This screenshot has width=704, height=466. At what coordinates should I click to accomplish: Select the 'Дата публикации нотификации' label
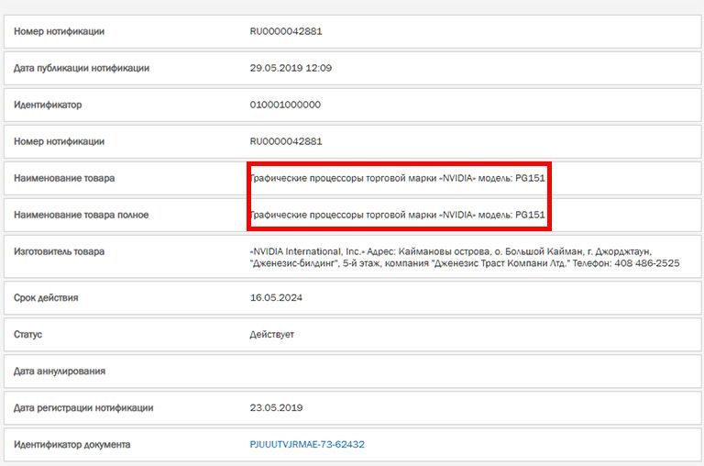pyautogui.click(x=82, y=68)
